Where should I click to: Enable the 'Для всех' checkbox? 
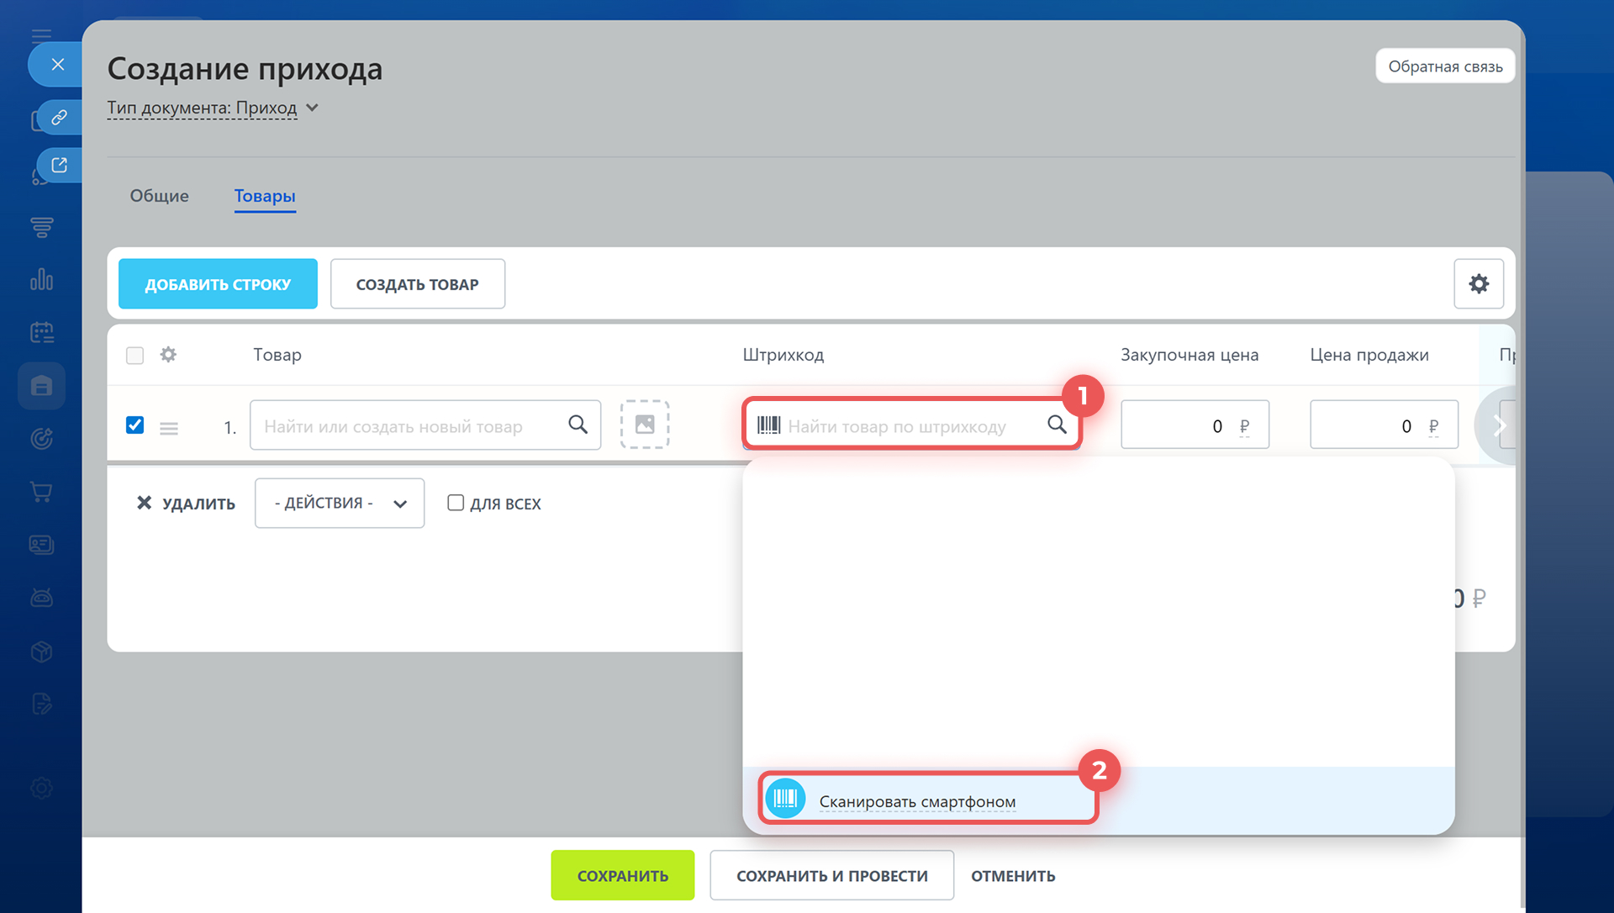pos(456,503)
